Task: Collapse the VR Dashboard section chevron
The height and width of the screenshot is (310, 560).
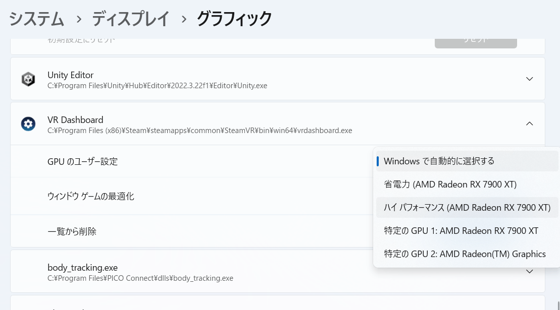Action: tap(529, 124)
